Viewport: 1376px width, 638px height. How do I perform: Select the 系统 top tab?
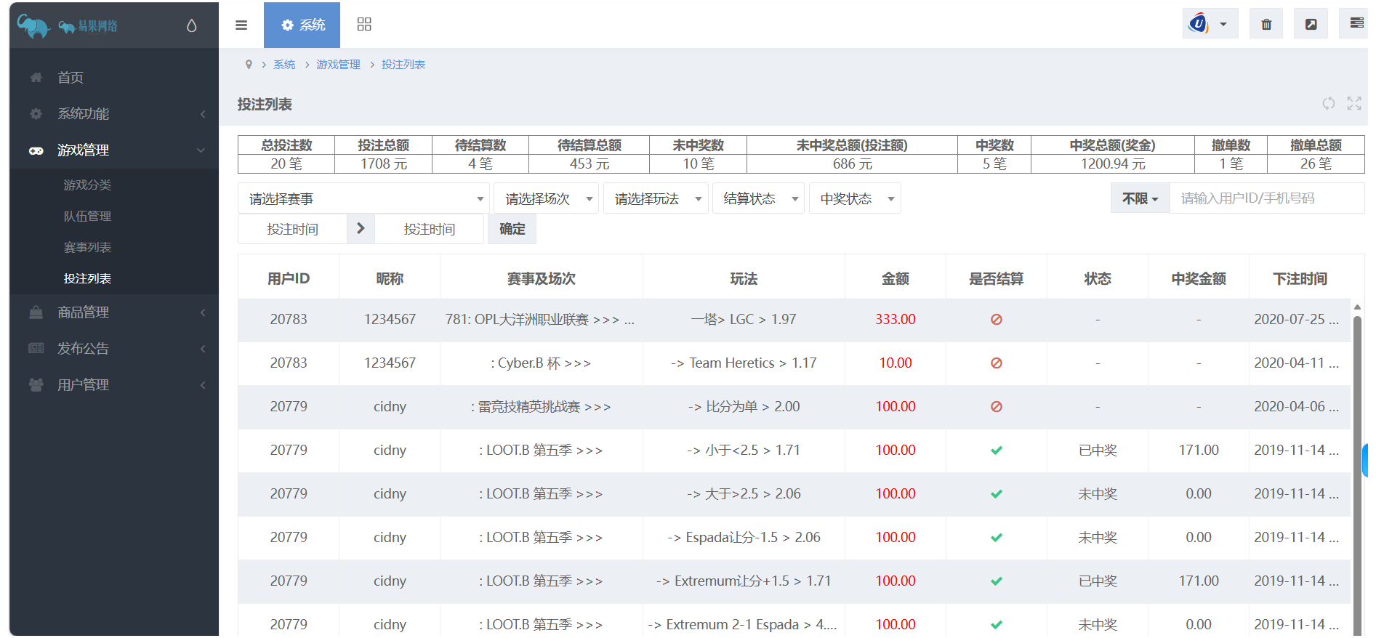coord(302,25)
